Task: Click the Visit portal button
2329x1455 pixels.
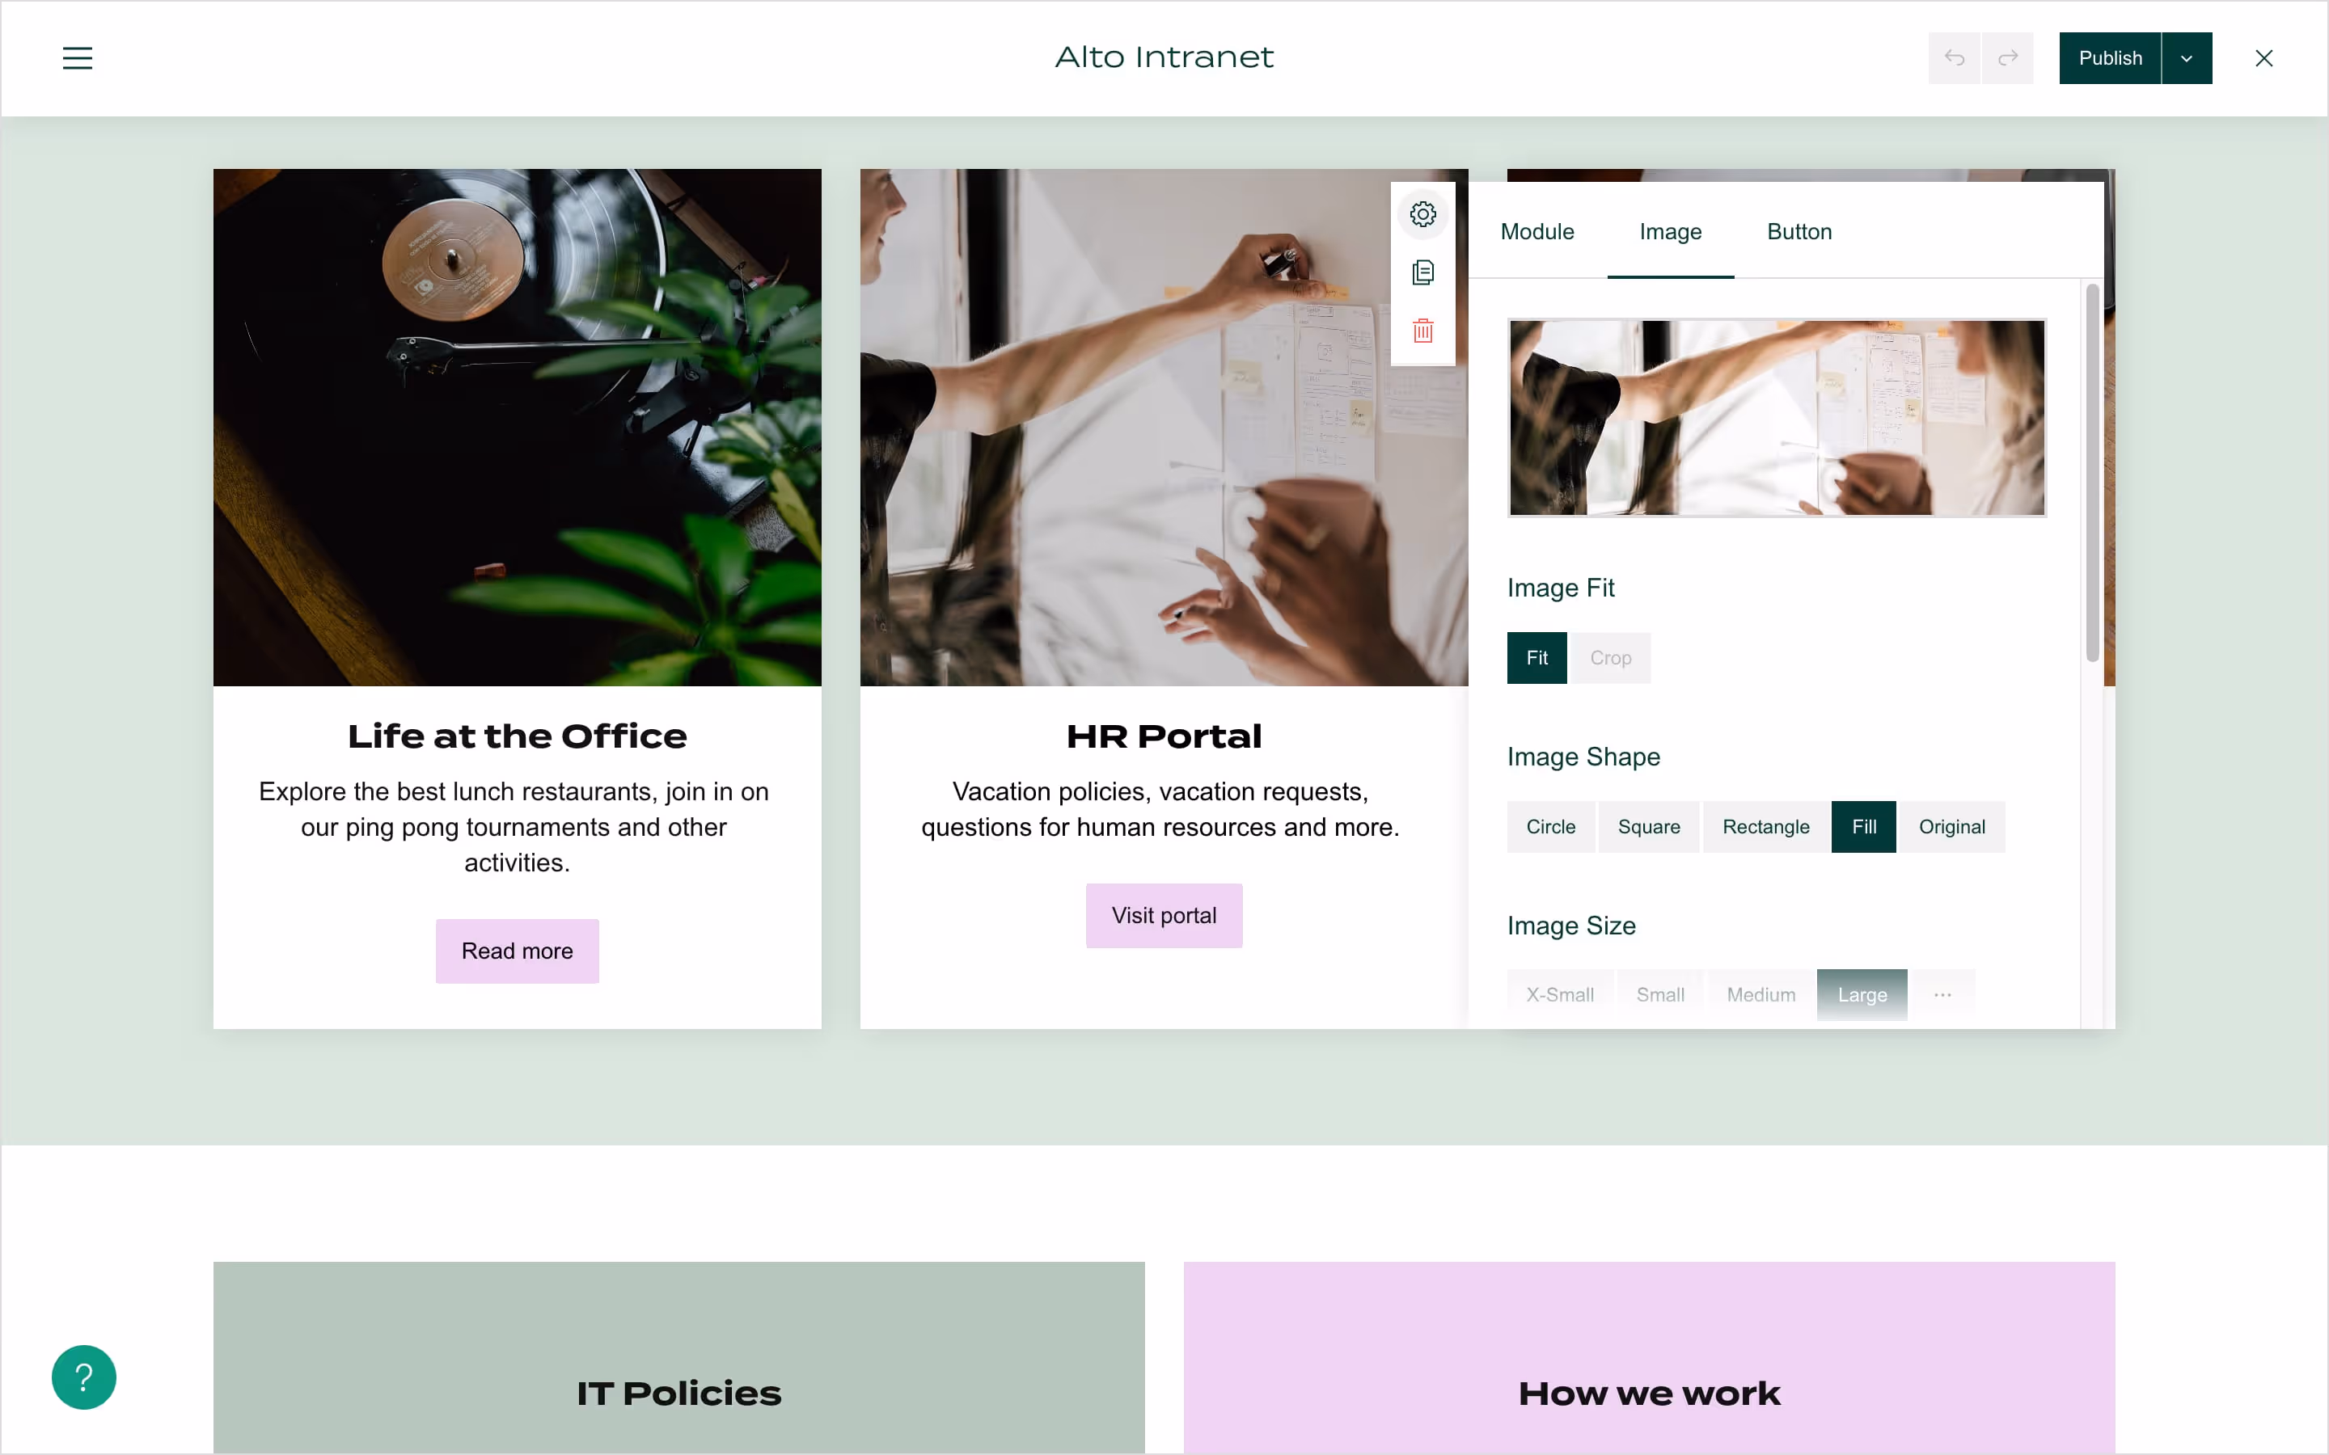Action: pyautogui.click(x=1164, y=915)
